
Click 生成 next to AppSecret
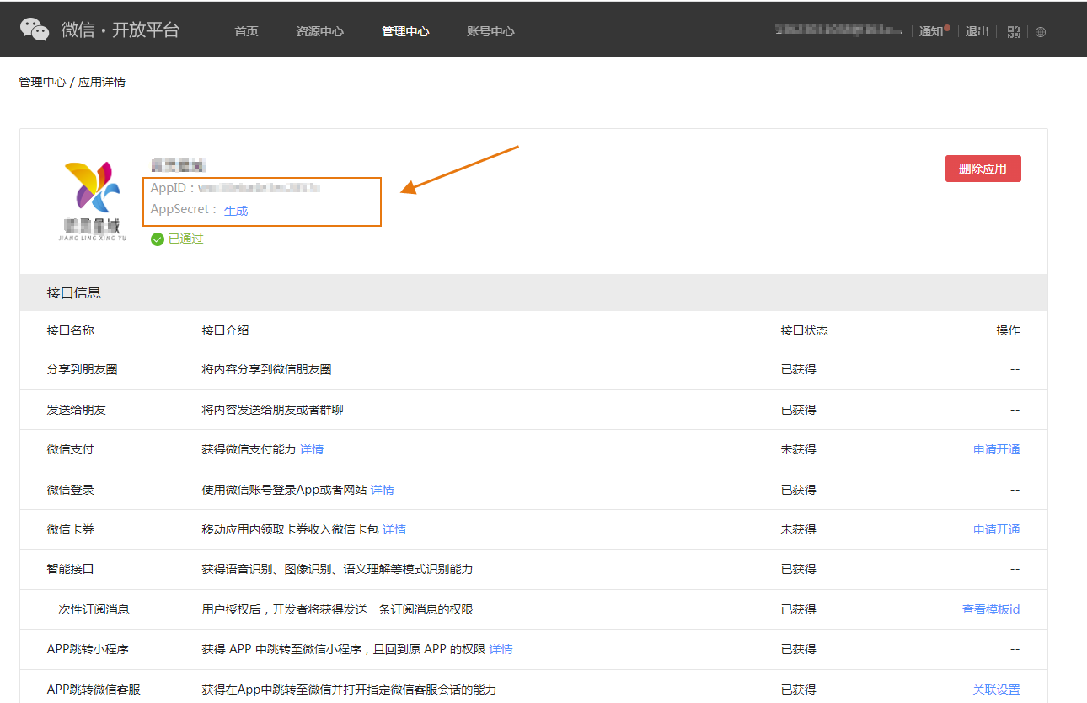[236, 211]
